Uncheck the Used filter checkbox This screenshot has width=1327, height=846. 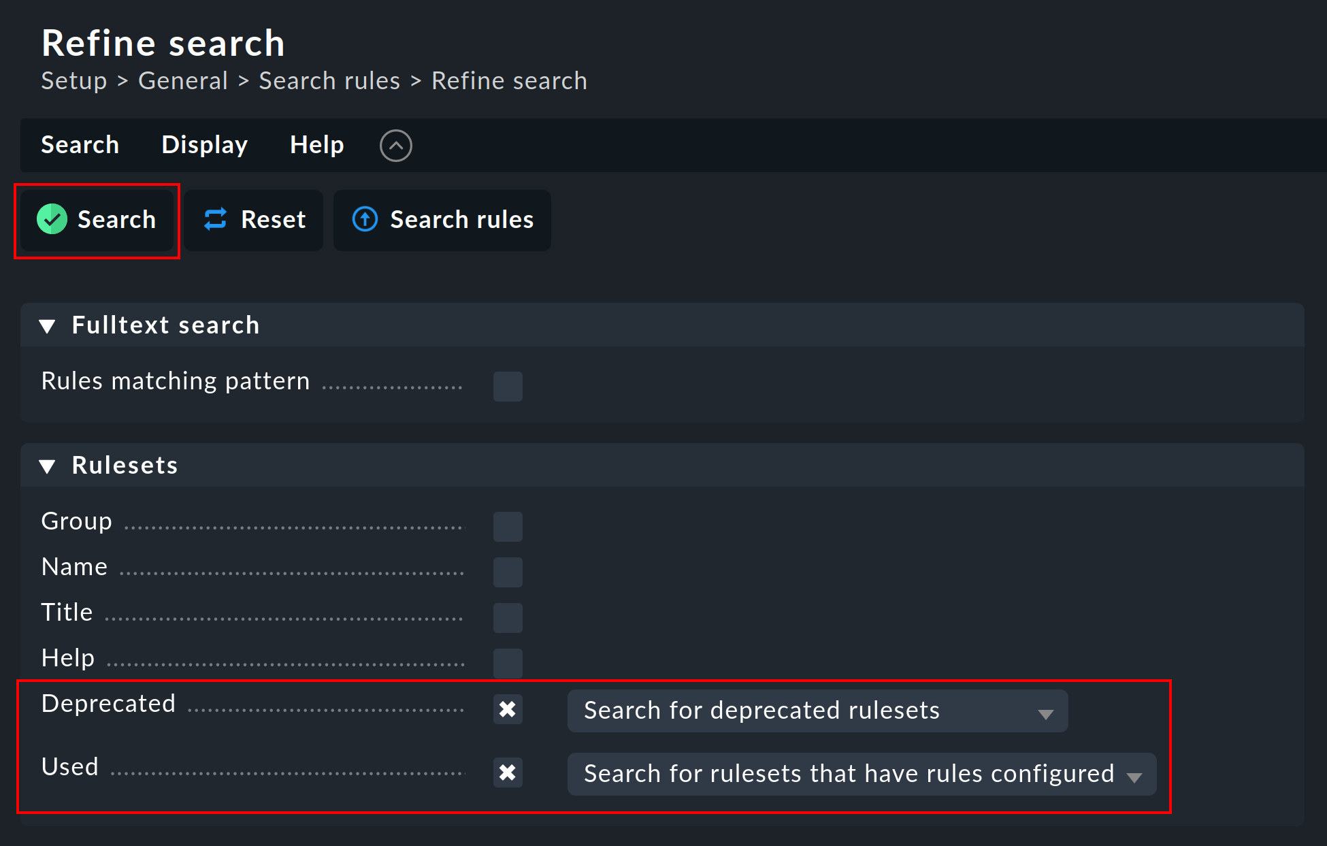pyautogui.click(x=508, y=772)
